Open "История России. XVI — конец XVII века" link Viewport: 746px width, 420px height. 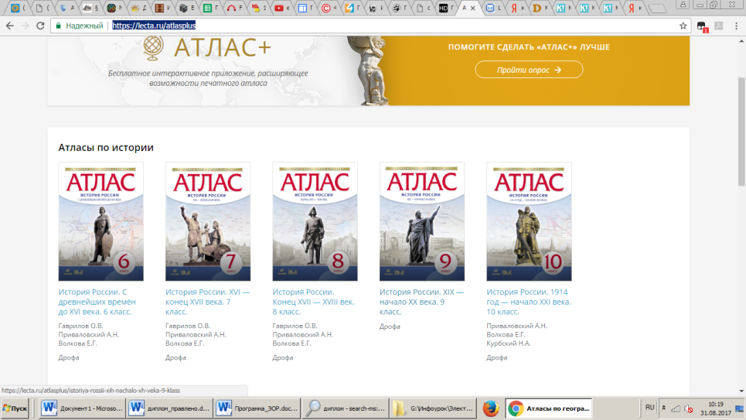pyautogui.click(x=207, y=302)
